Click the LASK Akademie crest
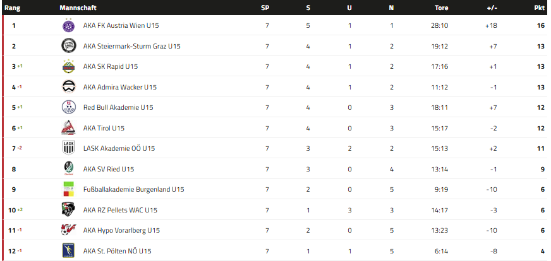This screenshot has width=551, height=261. pyautogui.click(x=68, y=148)
